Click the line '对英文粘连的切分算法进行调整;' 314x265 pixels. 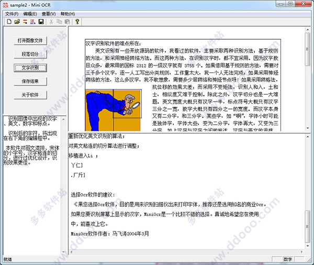[x=104, y=146]
